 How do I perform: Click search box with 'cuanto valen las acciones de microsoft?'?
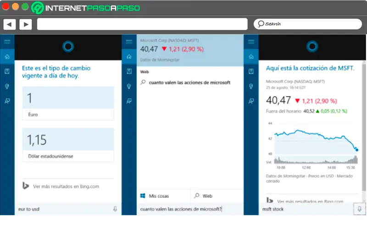(190, 209)
